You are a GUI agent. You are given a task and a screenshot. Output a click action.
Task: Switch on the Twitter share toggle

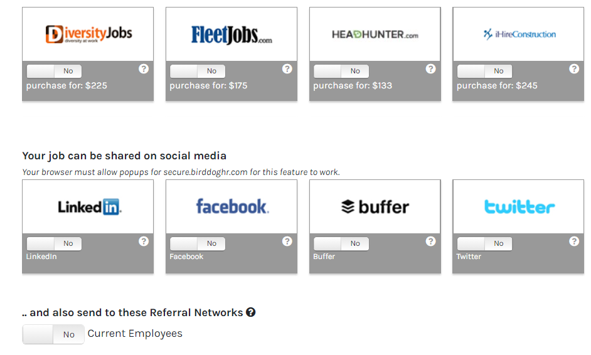tap(485, 243)
